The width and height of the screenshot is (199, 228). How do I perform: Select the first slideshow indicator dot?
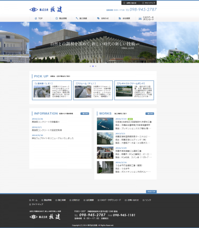[x=90, y=66]
